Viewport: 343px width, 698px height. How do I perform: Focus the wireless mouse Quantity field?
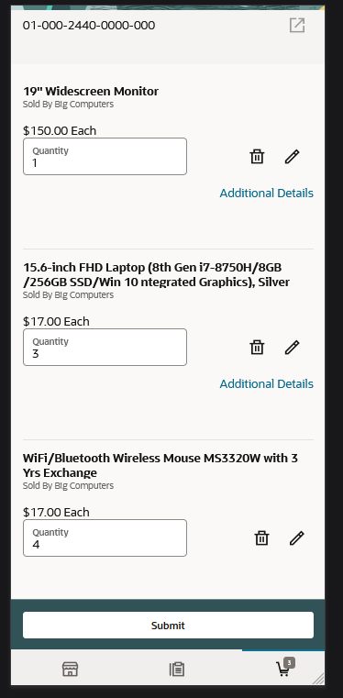[x=105, y=537]
